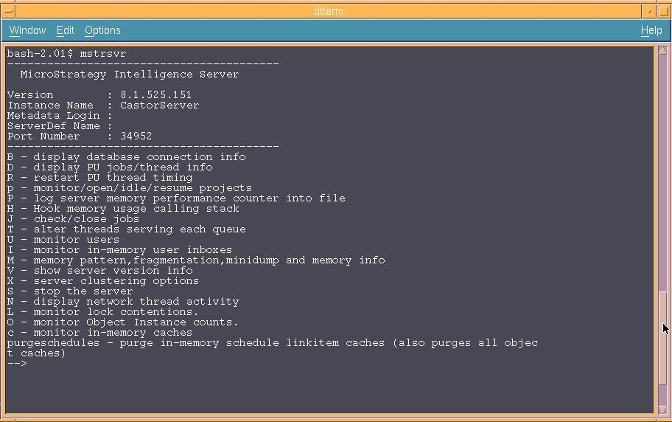This screenshot has height=422, width=672.
Task: Open the Options menu
Action: coord(102,30)
